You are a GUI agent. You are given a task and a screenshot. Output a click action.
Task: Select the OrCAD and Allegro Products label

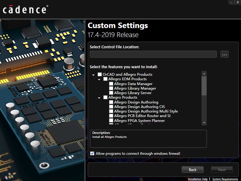[x=127, y=74]
